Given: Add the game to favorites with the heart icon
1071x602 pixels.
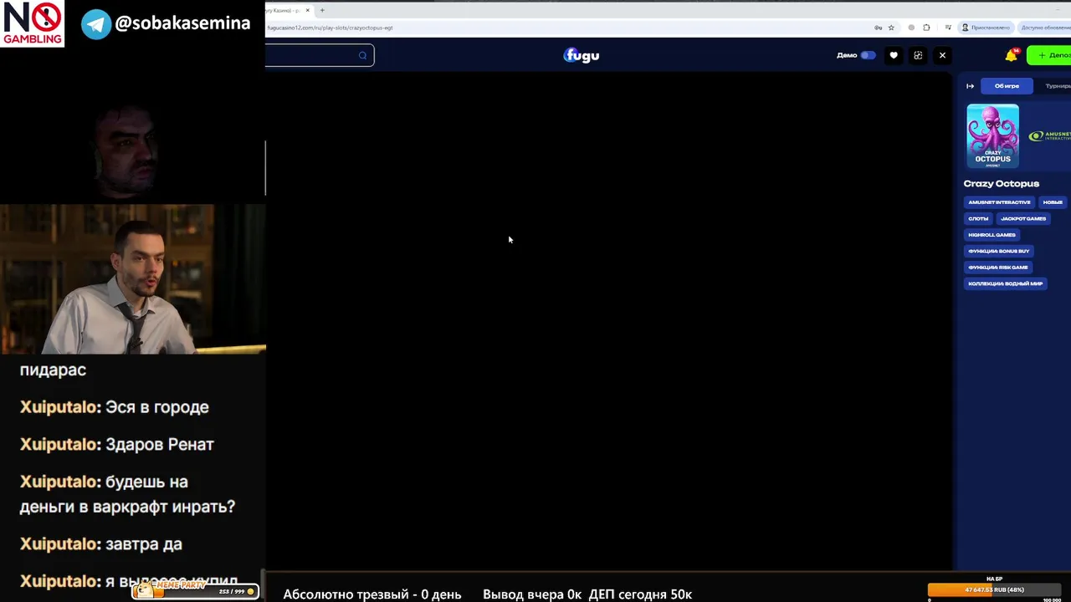Looking at the screenshot, I should pos(894,55).
